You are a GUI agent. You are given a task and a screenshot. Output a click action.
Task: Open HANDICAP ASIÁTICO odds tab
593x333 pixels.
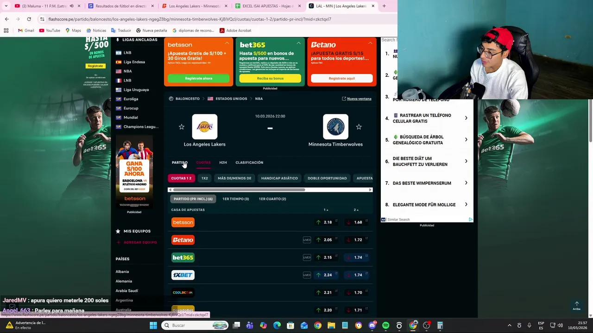[x=279, y=178]
